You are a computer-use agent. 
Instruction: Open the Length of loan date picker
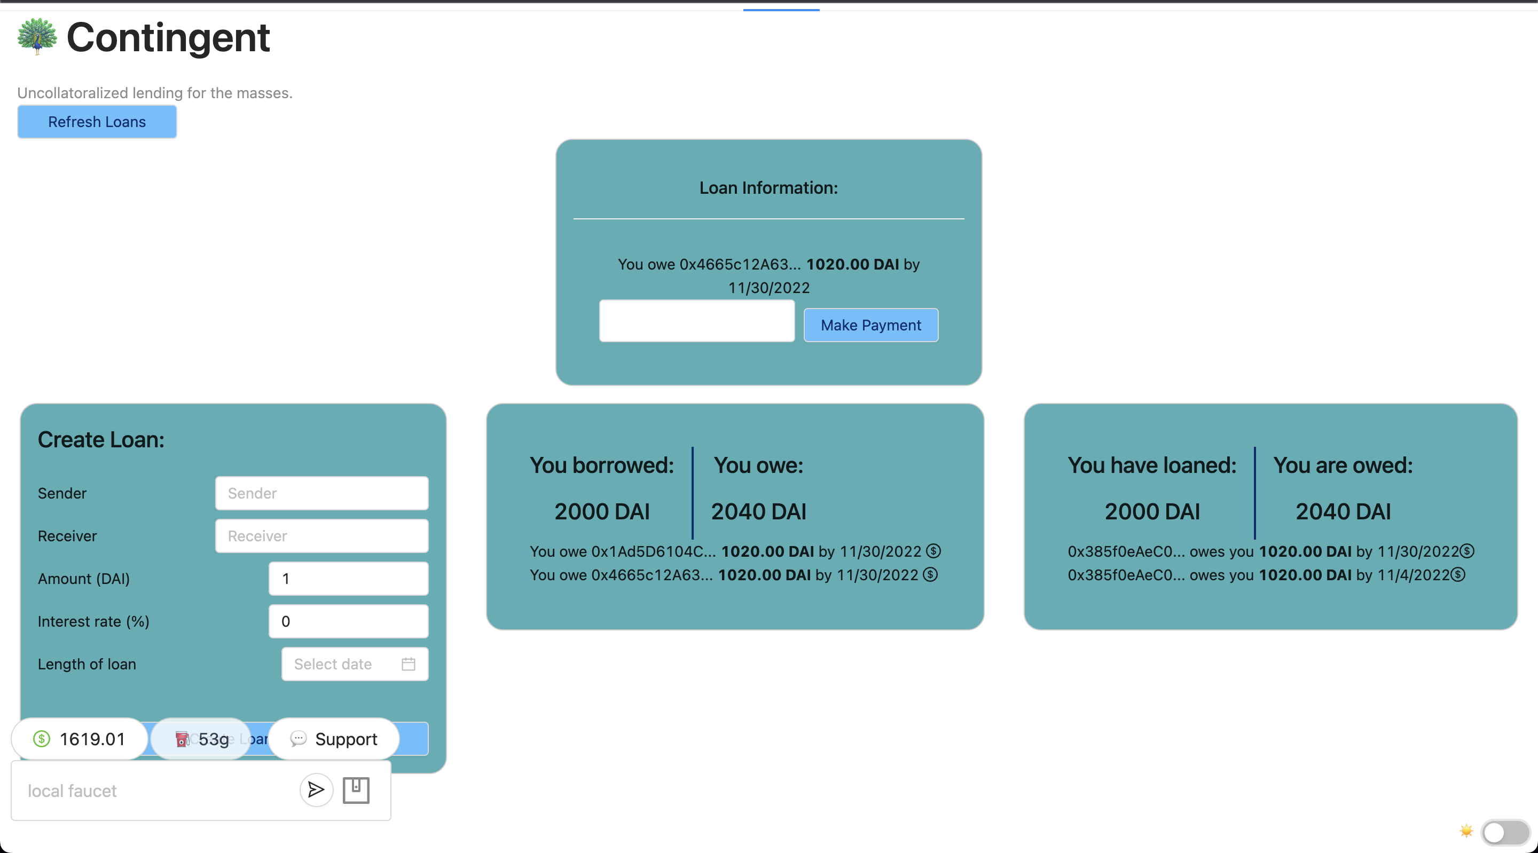[x=355, y=664]
